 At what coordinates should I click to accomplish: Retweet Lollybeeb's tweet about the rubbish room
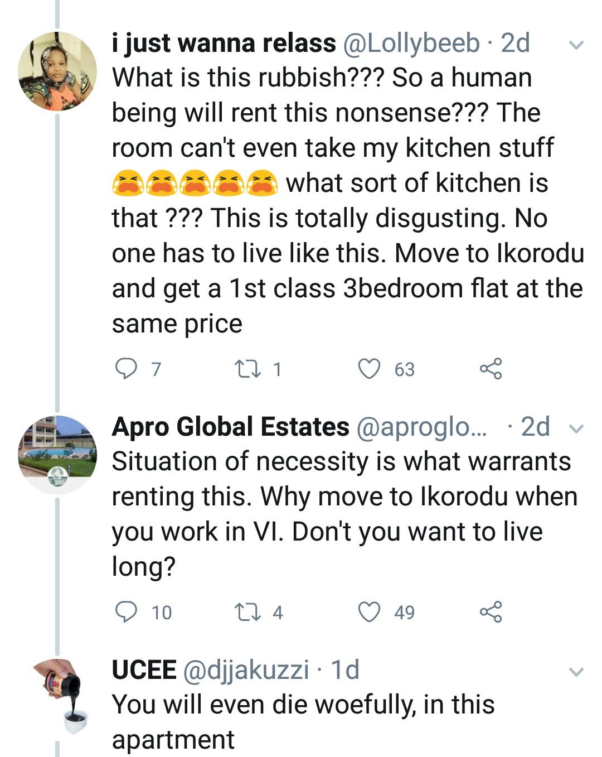click(246, 369)
